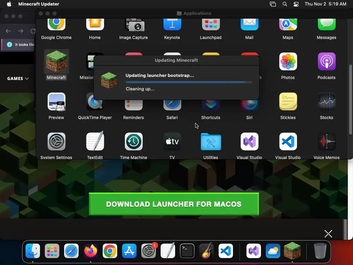Click the browser page scrollbar

(345, 229)
